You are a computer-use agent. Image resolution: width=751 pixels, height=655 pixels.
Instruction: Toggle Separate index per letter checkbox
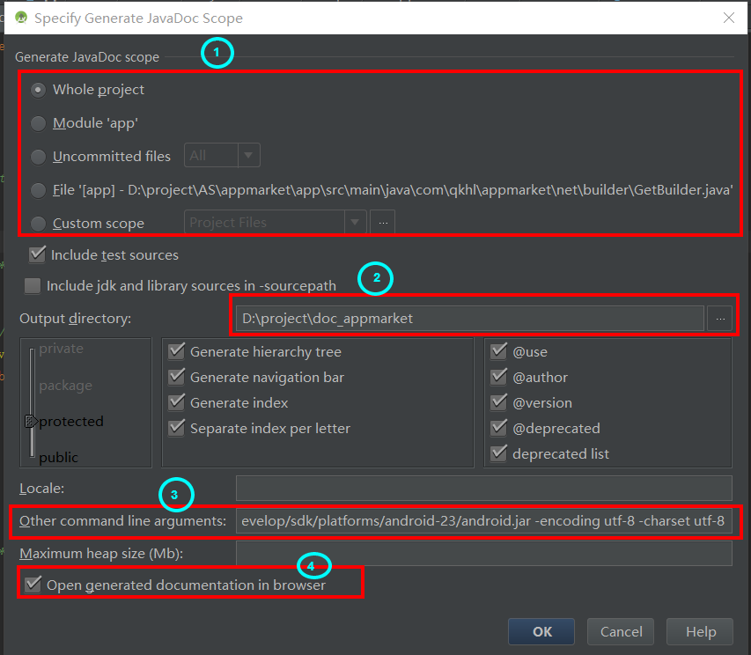177,428
